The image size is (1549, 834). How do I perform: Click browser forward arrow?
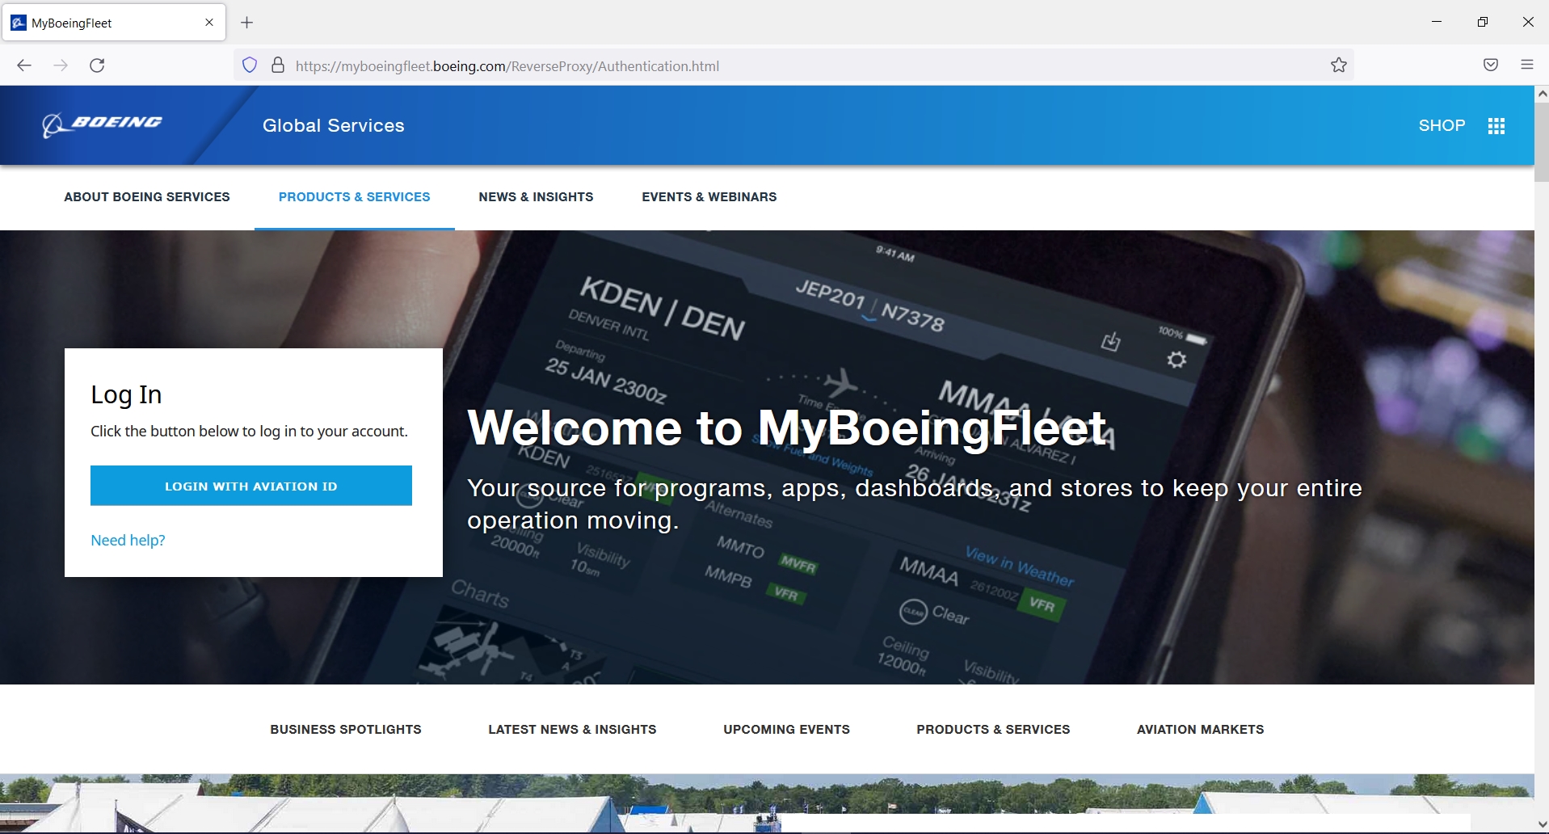(61, 65)
